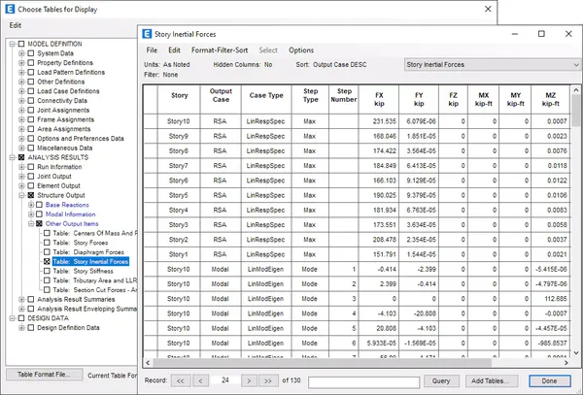583x395 pixels.
Task: Click the MZ value 112.685
Action: [550, 299]
